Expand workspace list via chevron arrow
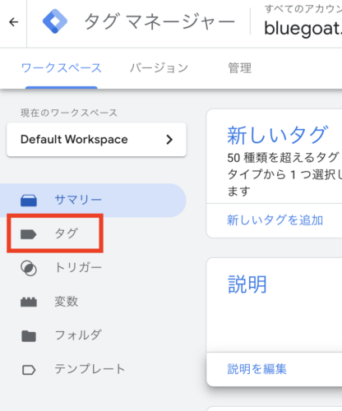Image resolution: width=342 pixels, height=411 pixels. [169, 140]
